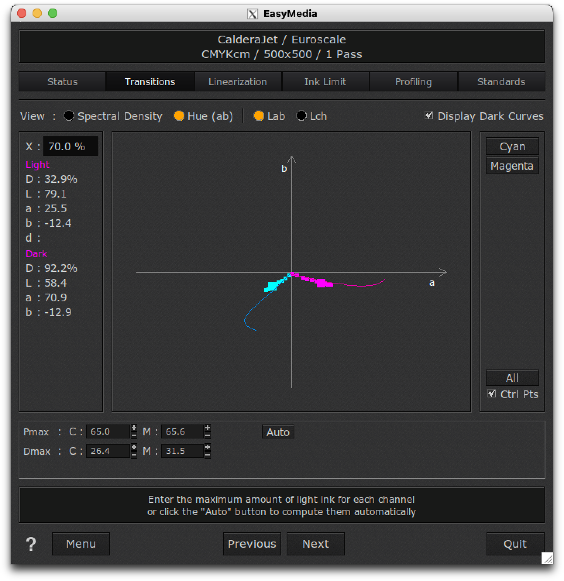
Task: Click the large cyan control point on the curve
Action: tap(272, 286)
